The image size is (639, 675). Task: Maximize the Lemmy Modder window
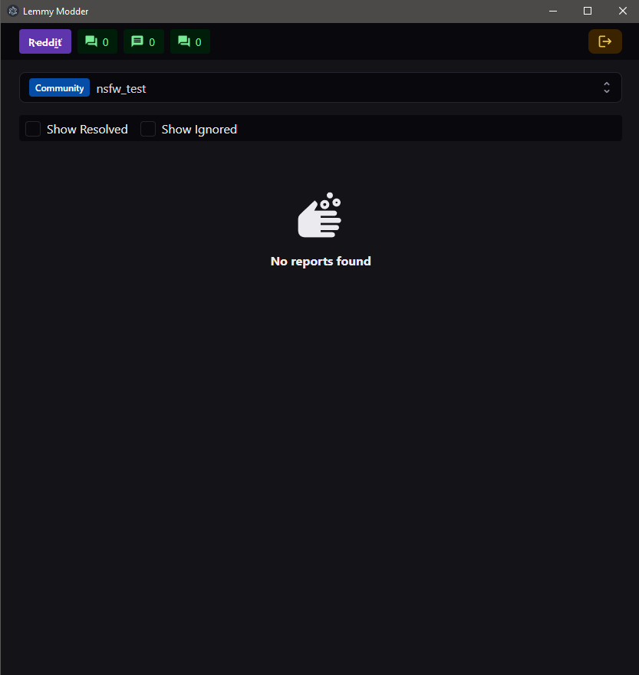[x=588, y=12]
